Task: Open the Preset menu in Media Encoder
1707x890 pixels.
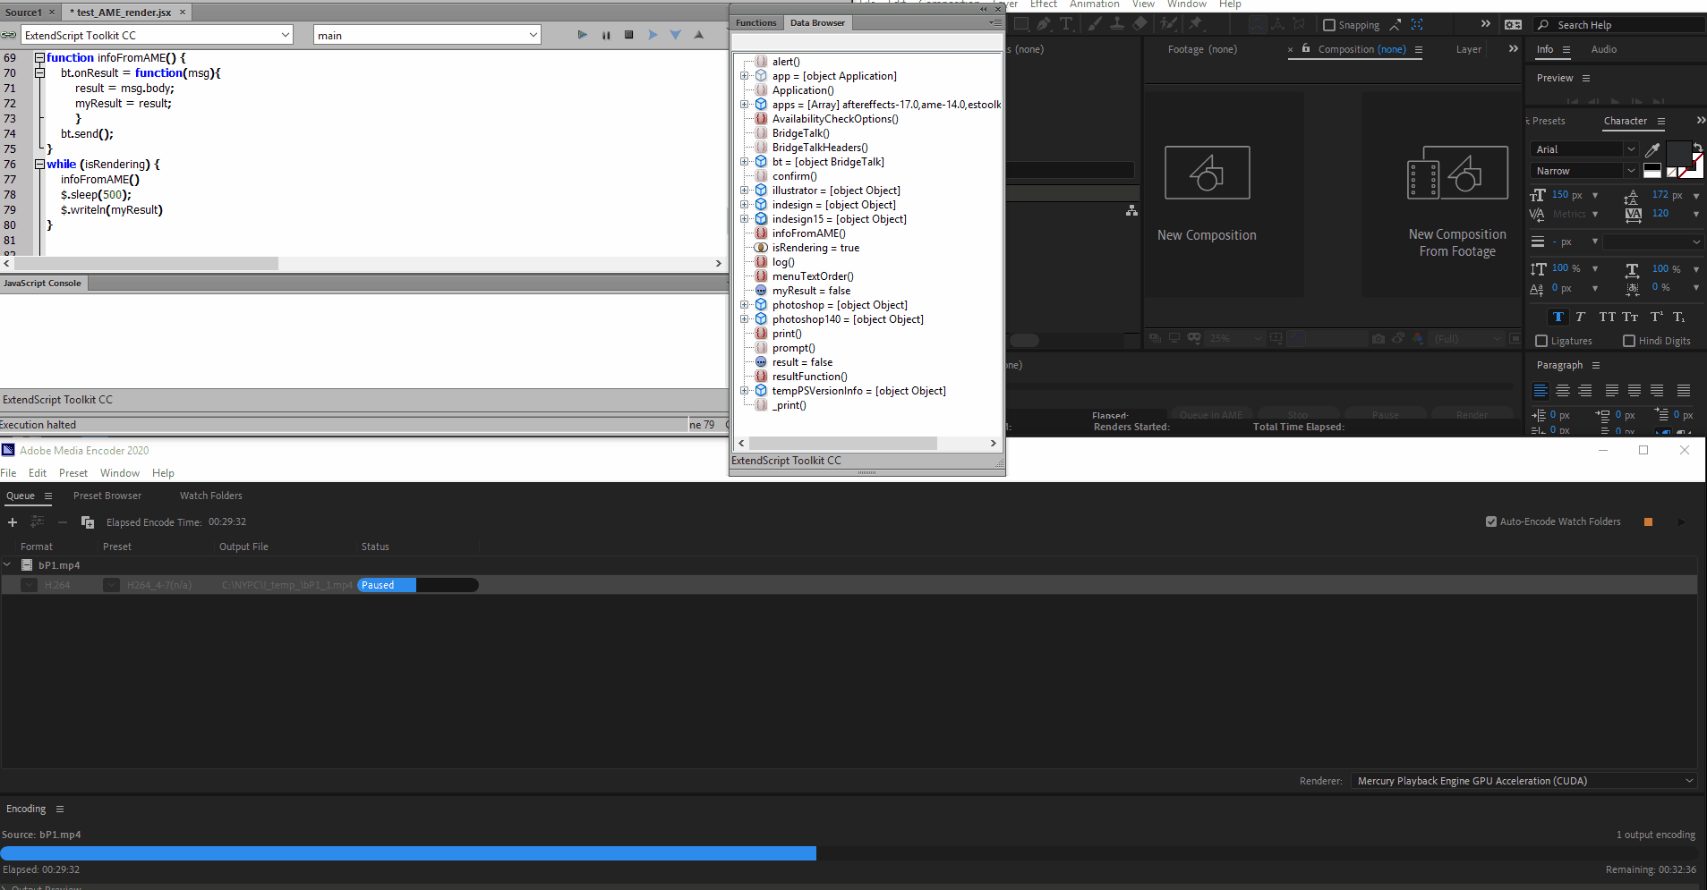Action: pyautogui.click(x=73, y=473)
